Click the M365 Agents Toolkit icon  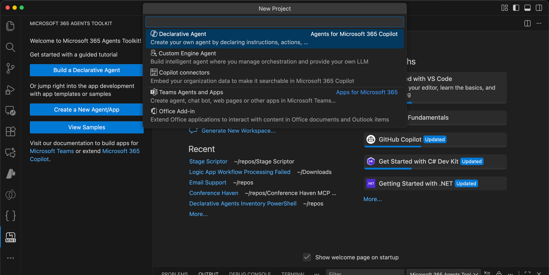click(10, 237)
